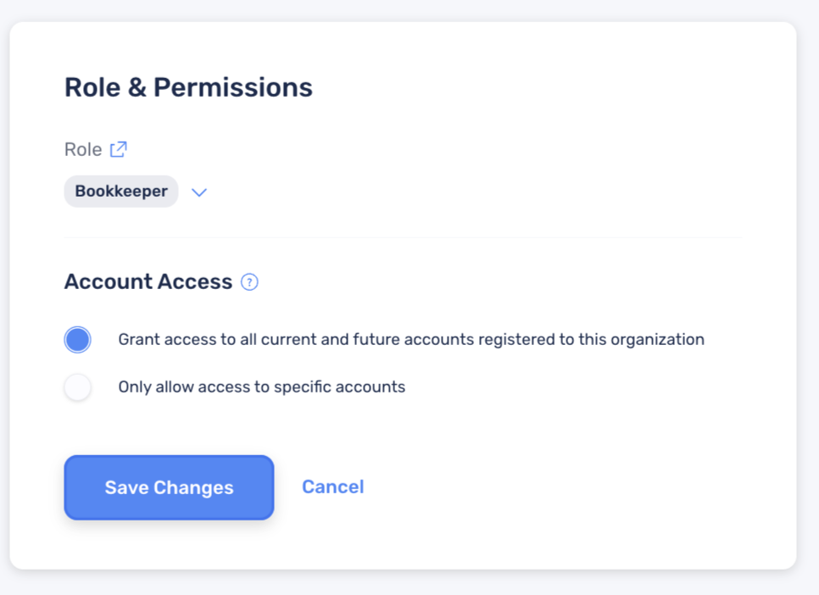This screenshot has width=819, height=595.
Task: Click the Role label text
Action: (x=83, y=149)
